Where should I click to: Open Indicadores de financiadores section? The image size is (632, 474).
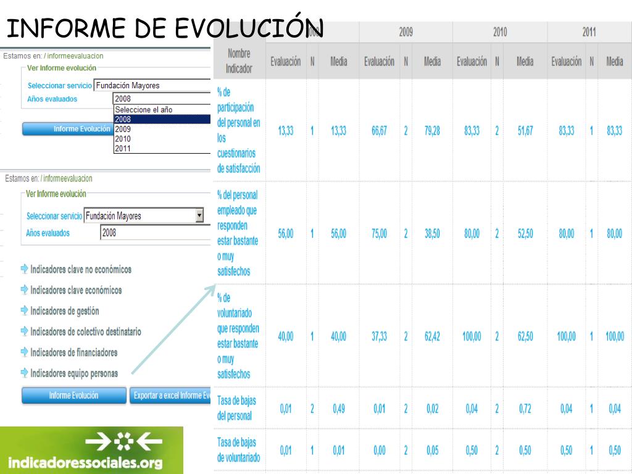pyautogui.click(x=74, y=352)
